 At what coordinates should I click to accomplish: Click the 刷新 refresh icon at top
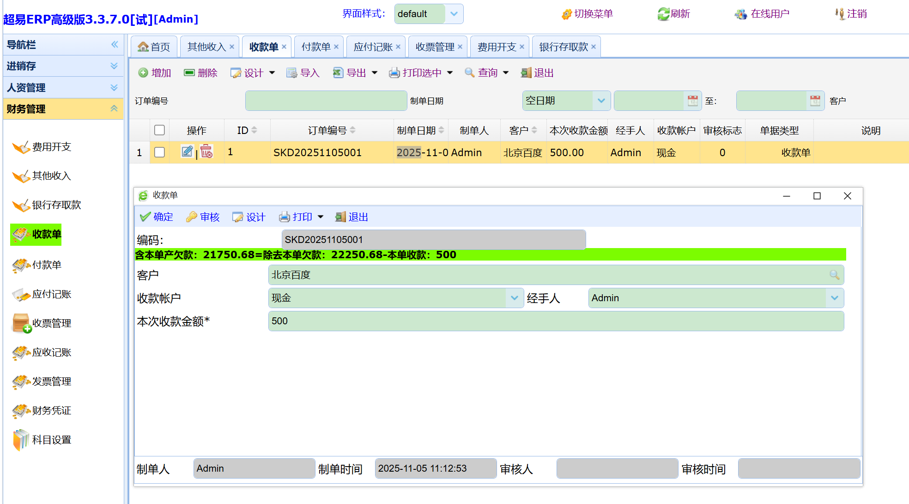664,14
